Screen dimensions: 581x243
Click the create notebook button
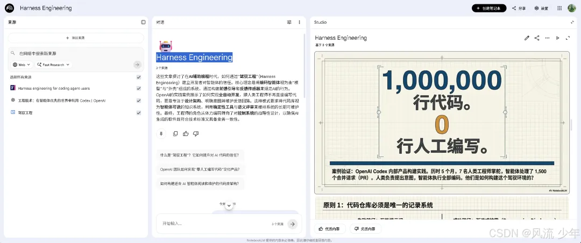click(488, 8)
